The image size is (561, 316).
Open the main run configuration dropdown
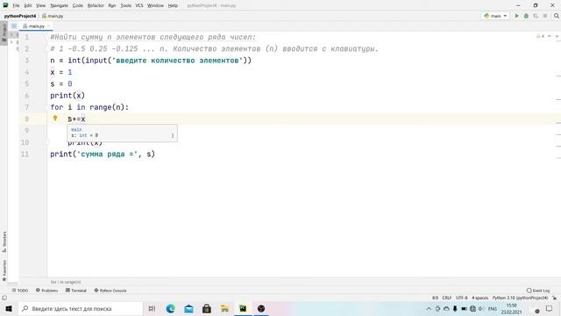[495, 16]
